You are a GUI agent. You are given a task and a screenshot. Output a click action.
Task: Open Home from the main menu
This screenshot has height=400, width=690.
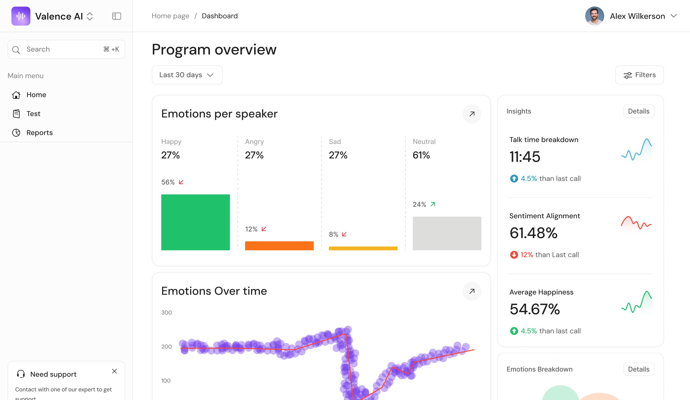click(36, 95)
